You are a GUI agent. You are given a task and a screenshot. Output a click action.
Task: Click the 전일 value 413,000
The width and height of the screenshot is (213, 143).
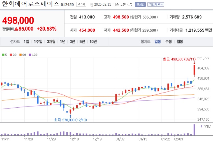tap(87, 17)
